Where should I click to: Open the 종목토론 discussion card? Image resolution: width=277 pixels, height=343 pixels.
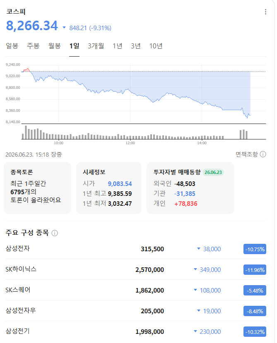coord(38,188)
